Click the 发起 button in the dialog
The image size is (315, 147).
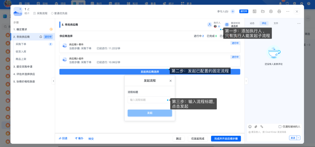click(x=150, y=113)
